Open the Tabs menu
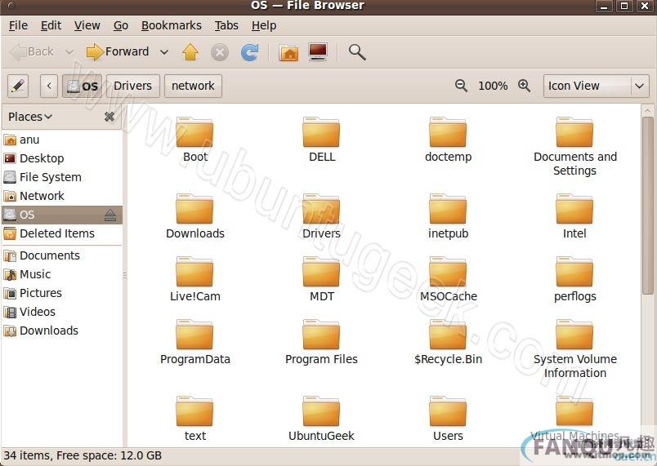Screen dimensions: 657x466 coord(226,26)
